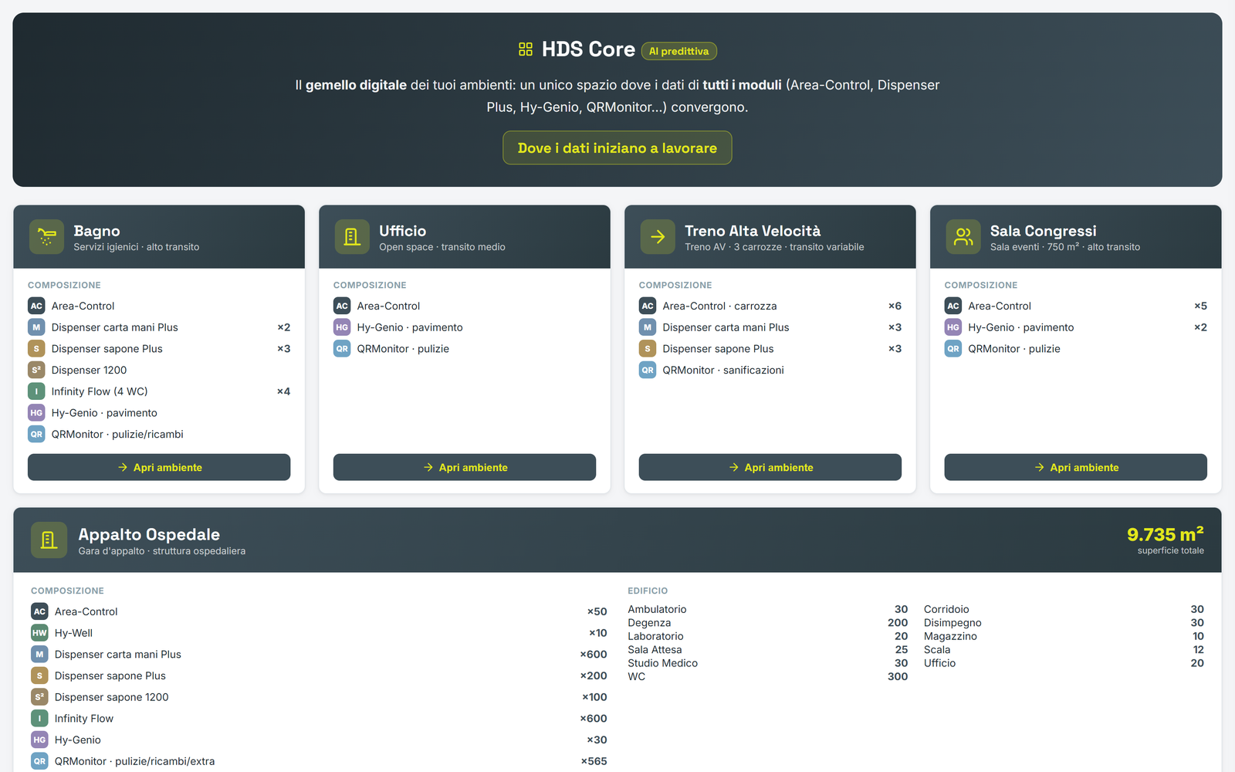The image size is (1235, 772).
Task: Select 'Dispenser sapone 1200' row in Appalto
Action: pyautogui.click(x=319, y=697)
